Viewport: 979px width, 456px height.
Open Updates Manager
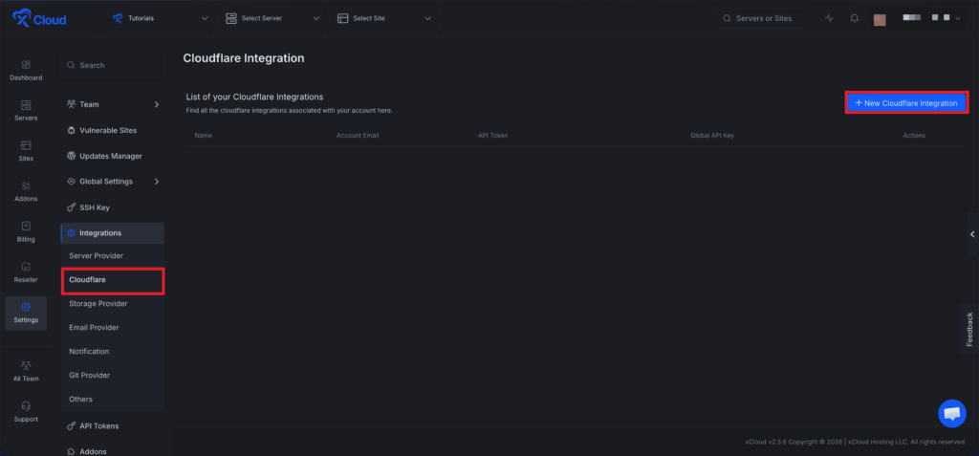point(113,156)
